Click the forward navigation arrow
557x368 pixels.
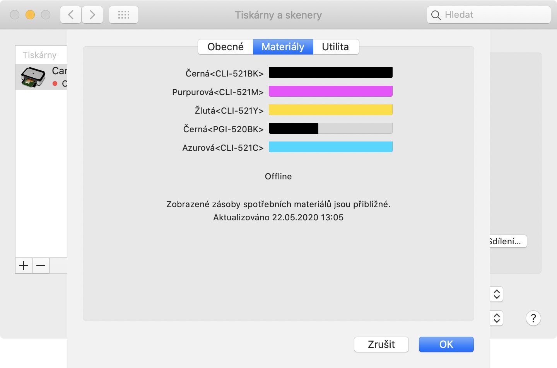coord(92,15)
